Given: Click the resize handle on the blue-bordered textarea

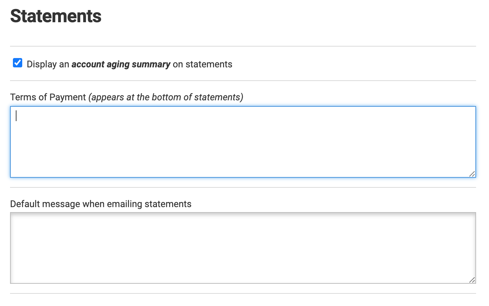Looking at the screenshot, I should pyautogui.click(x=472, y=174).
